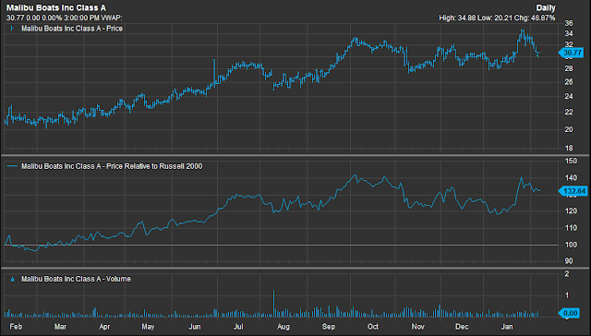Screen dimensions: 591x336
Task: Click the 18 price axis value
Action: pos(569,148)
